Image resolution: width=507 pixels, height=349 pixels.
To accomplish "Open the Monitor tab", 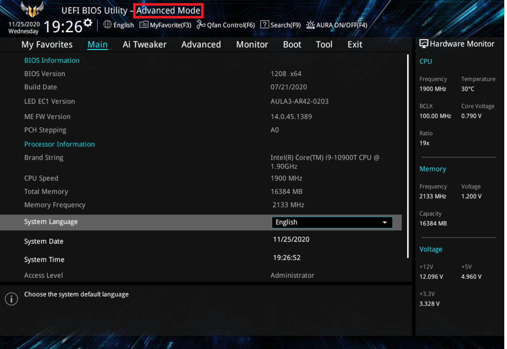I will coord(252,45).
